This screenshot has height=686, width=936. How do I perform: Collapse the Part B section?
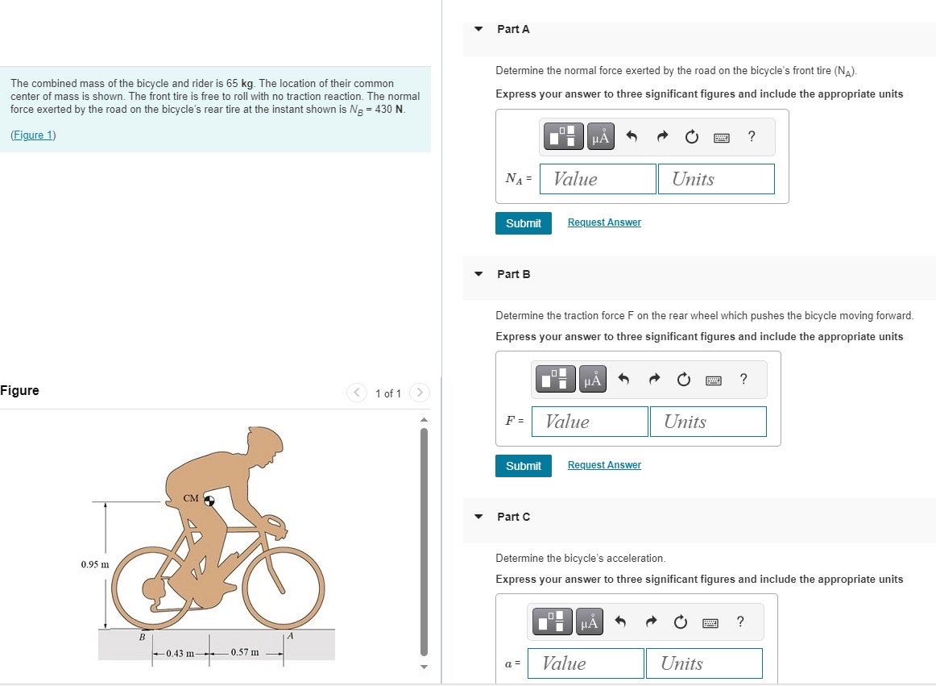[x=478, y=274]
